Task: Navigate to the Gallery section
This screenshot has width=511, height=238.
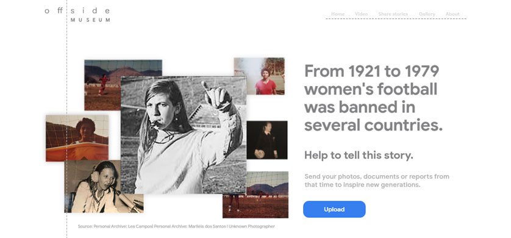Action: (x=427, y=14)
